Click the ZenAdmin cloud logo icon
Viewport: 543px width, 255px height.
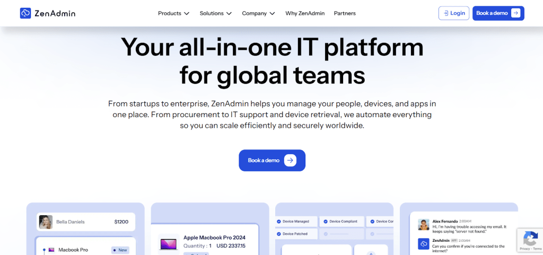point(25,13)
